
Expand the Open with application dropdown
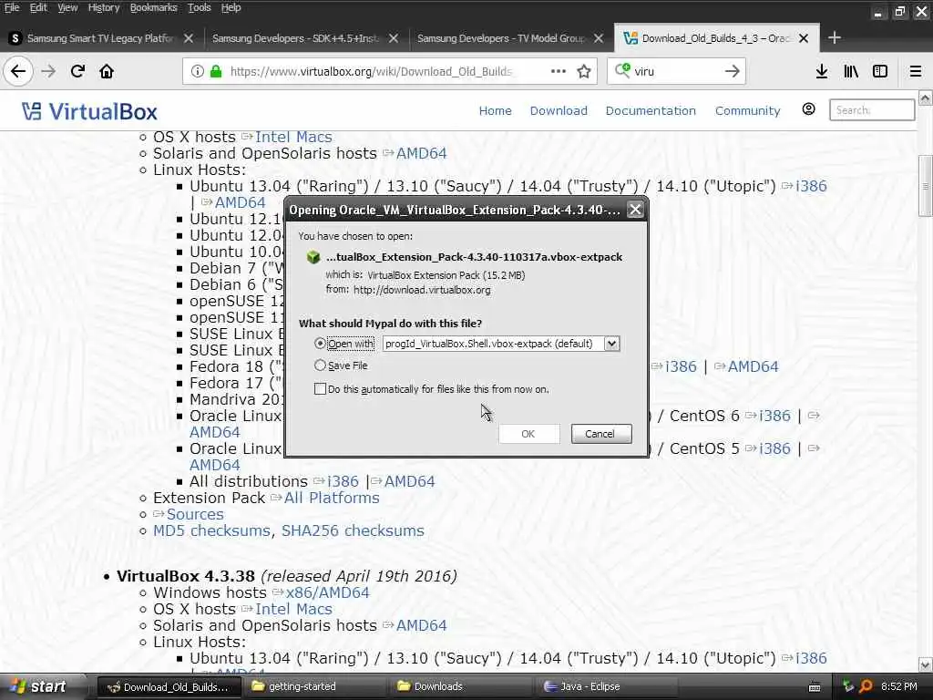611,344
